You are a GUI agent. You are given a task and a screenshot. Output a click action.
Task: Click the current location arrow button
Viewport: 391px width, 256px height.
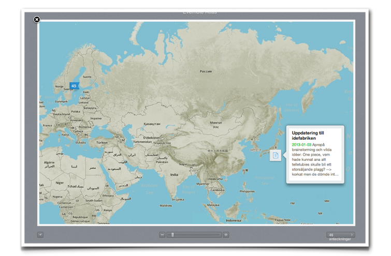(40, 235)
